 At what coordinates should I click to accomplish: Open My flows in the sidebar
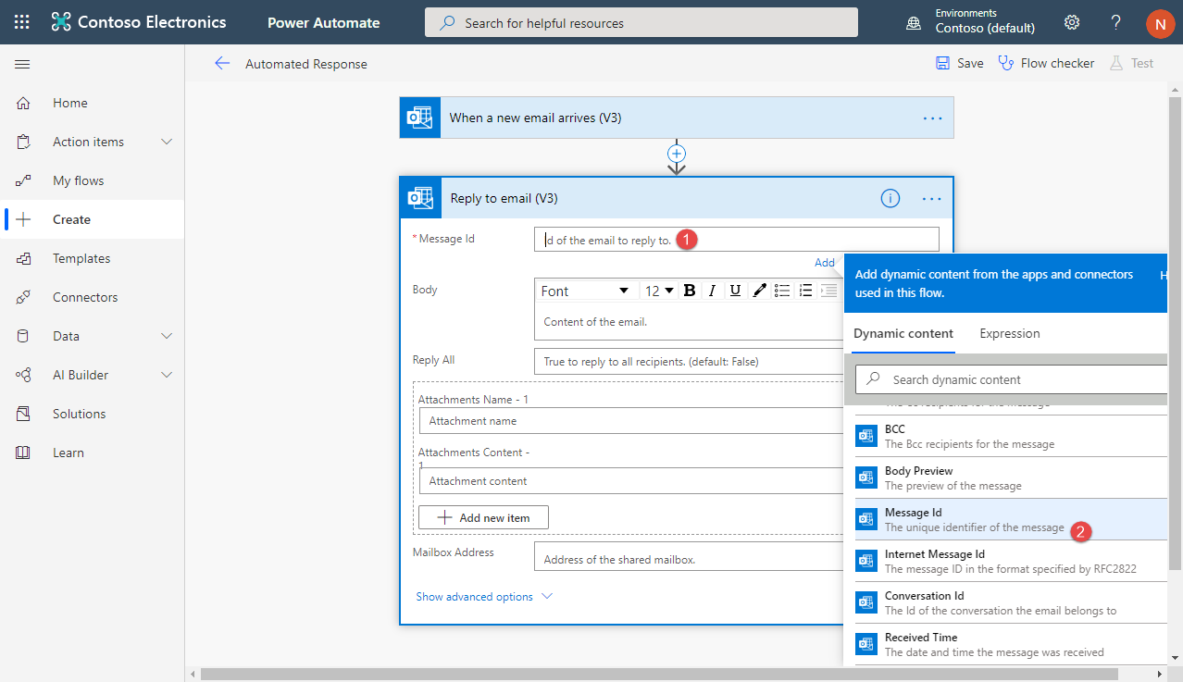point(78,180)
